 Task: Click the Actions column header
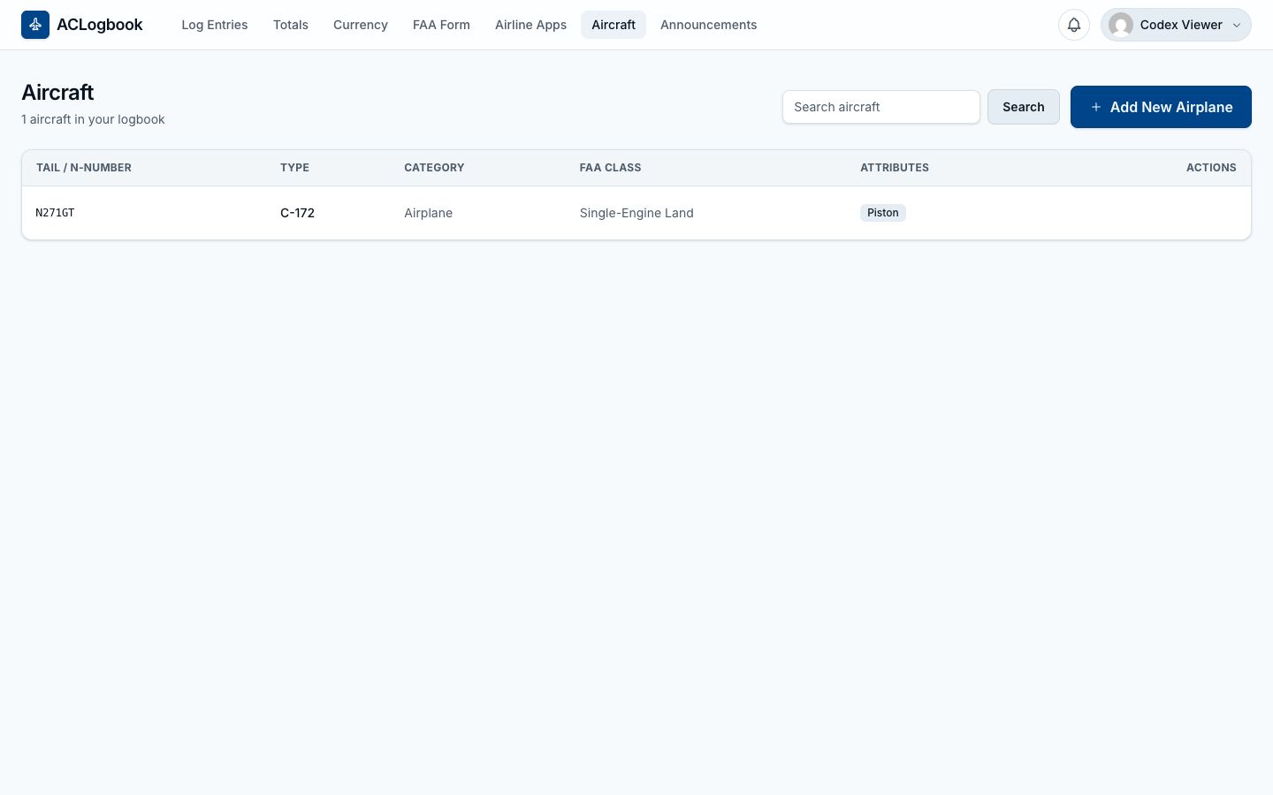[x=1211, y=168]
